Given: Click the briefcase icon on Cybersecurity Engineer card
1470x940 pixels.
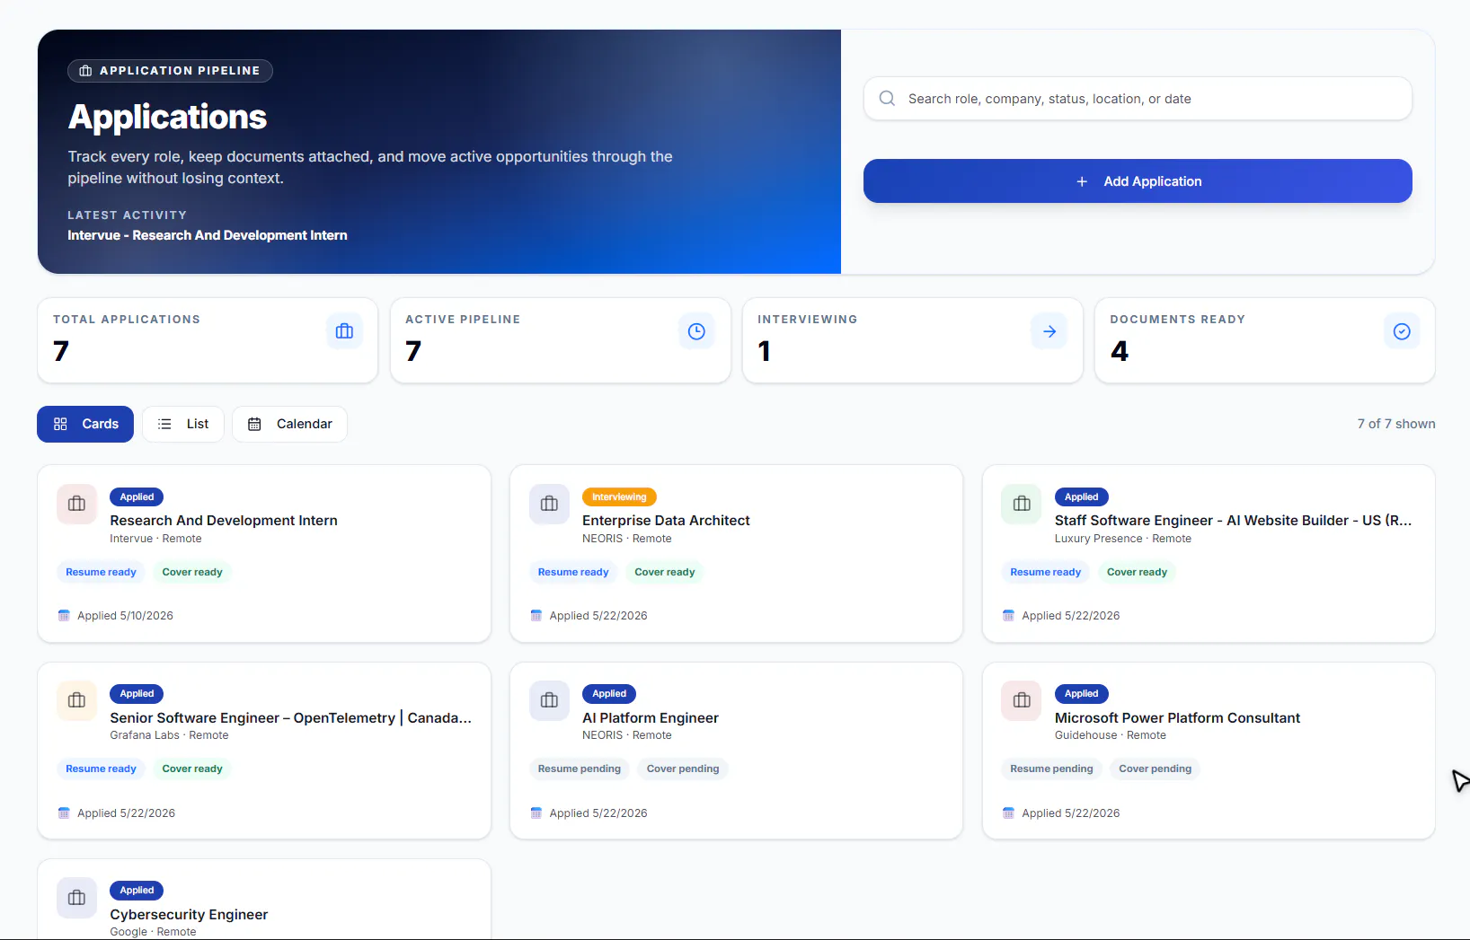Looking at the screenshot, I should pyautogui.click(x=77, y=897).
